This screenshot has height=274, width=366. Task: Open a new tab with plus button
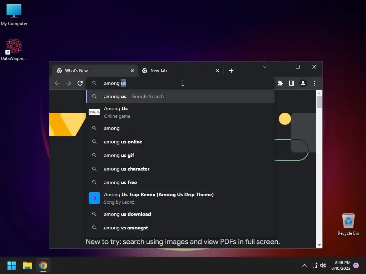coord(231,71)
